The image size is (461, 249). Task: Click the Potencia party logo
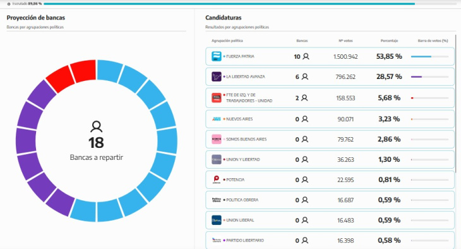coord(217,179)
